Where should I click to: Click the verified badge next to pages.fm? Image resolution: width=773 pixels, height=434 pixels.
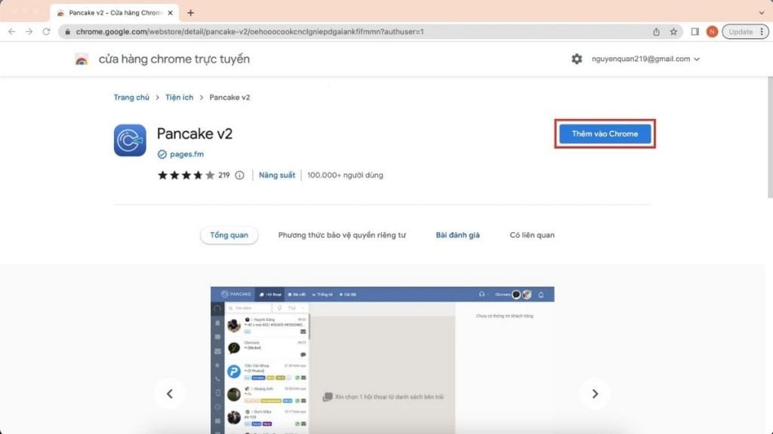click(162, 154)
